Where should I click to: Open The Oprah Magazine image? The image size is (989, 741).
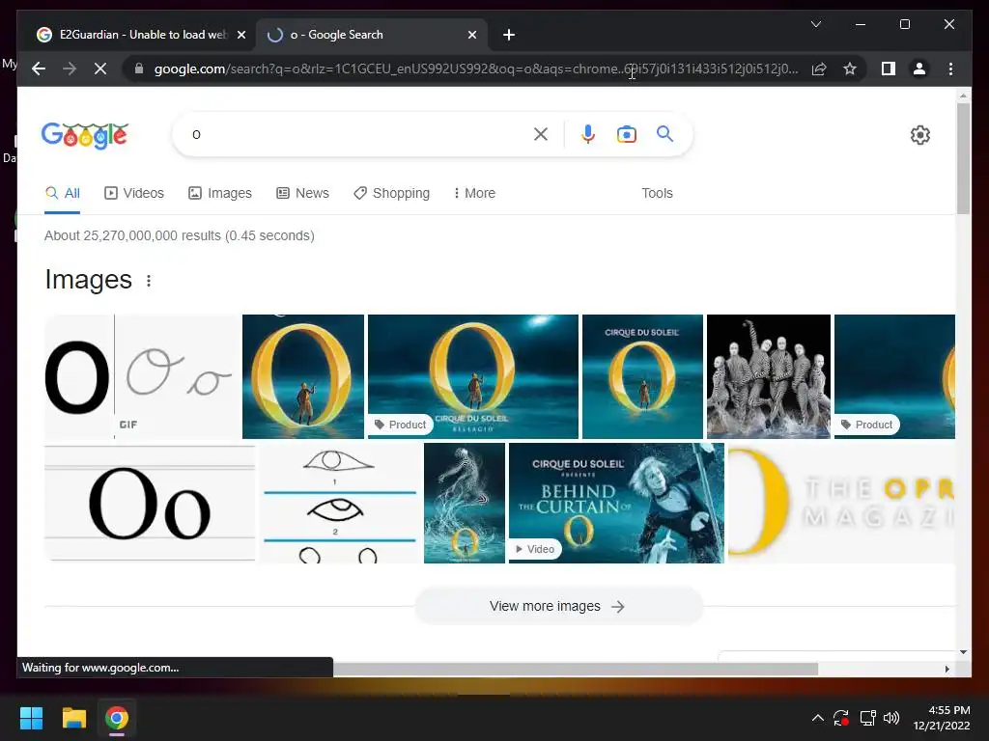[x=841, y=503]
